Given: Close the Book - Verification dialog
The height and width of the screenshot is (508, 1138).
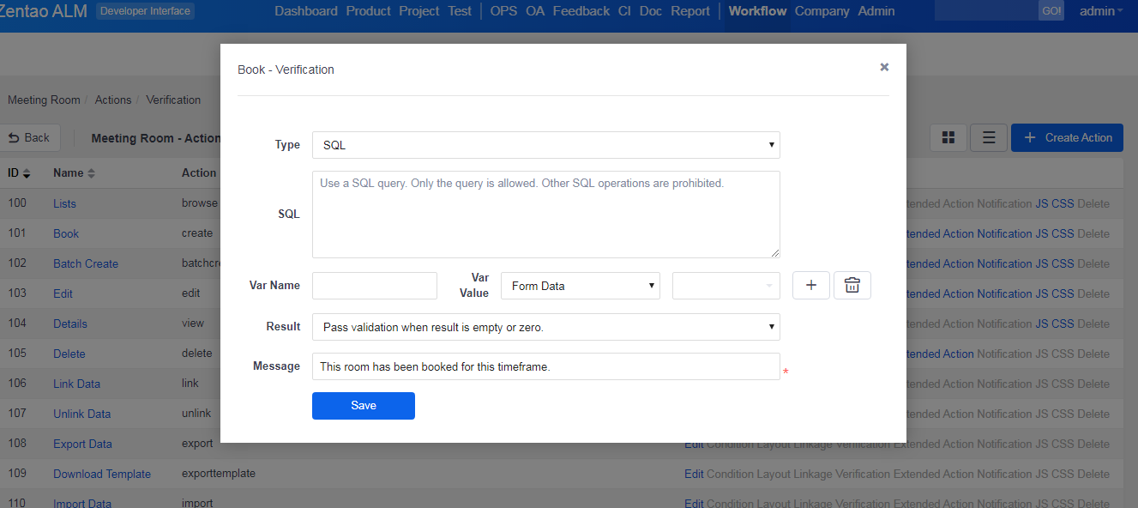Looking at the screenshot, I should 884,67.
